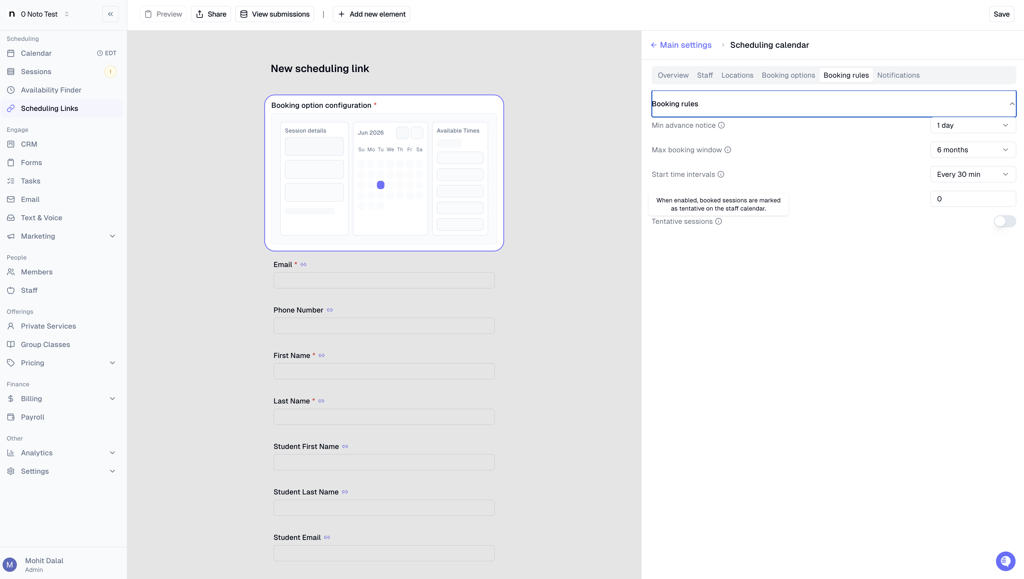Image resolution: width=1024 pixels, height=579 pixels.
Task: Click link icon beside Student Email label
Action: point(327,538)
